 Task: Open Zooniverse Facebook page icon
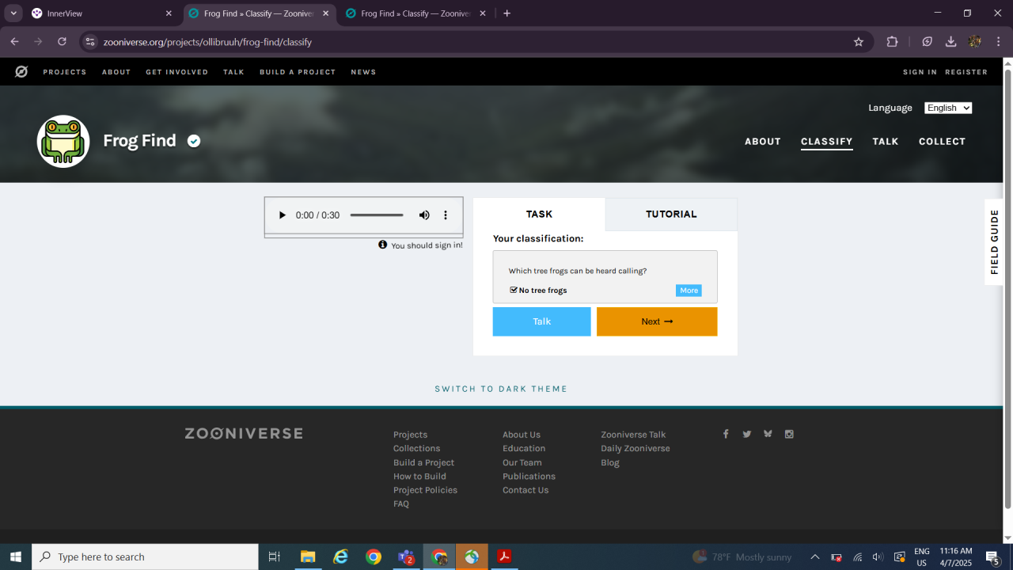tap(725, 434)
